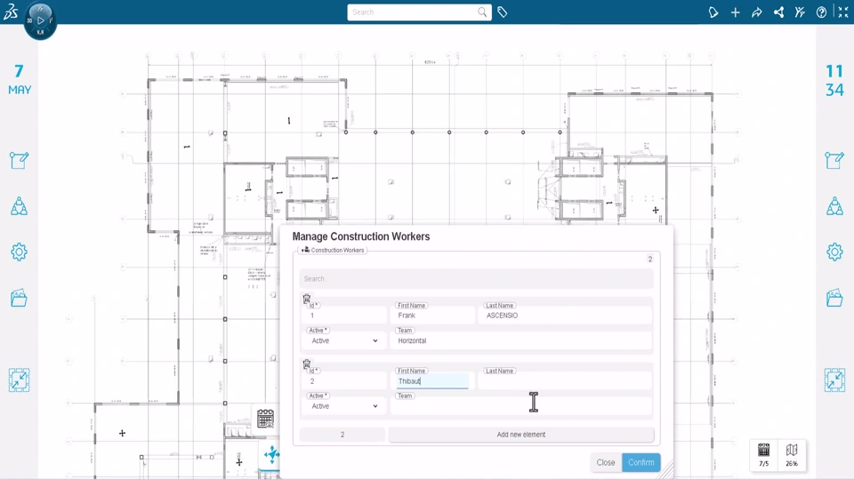This screenshot has height=480, width=854.
Task: Click the left sidebar expand arrows icon
Action: 19,380
